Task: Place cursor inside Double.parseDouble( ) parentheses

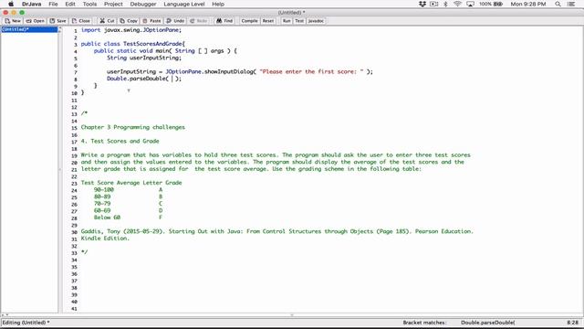Action: (x=172, y=79)
